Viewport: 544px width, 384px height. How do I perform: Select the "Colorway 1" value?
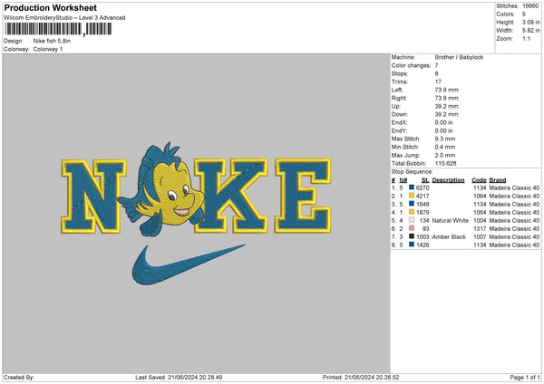pyautogui.click(x=48, y=49)
